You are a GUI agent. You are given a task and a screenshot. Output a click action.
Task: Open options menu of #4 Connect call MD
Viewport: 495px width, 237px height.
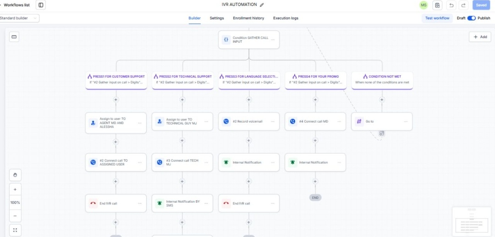click(x=339, y=121)
